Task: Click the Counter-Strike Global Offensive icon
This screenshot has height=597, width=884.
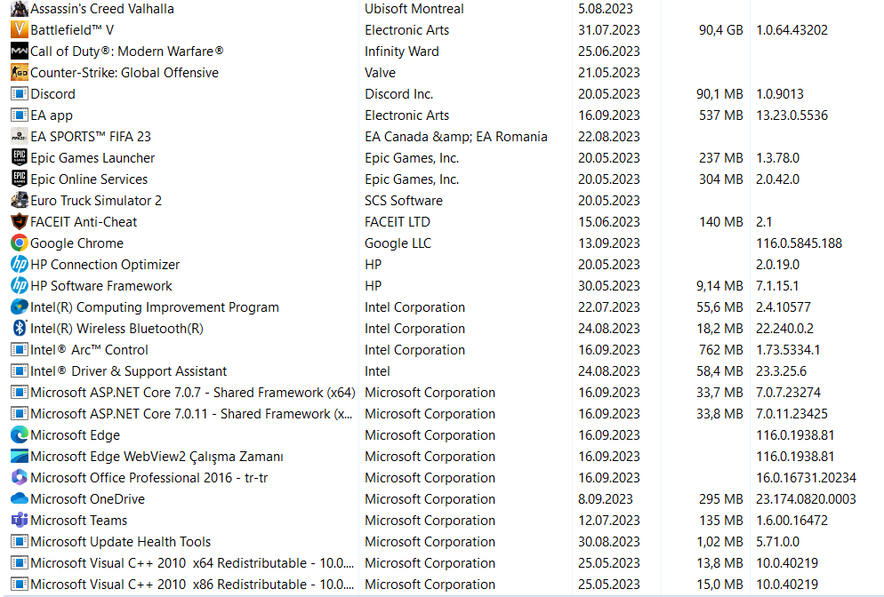Action: [20, 72]
